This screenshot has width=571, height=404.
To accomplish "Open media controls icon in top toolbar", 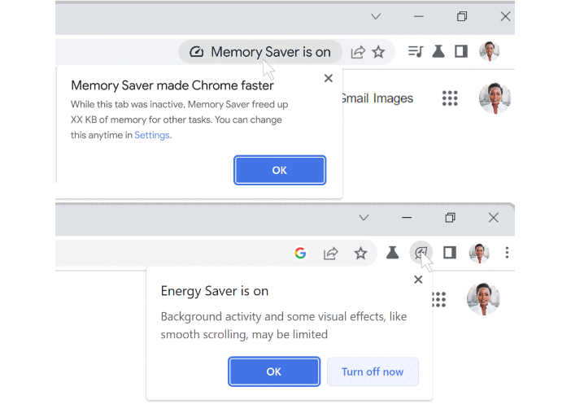I will coord(416,51).
